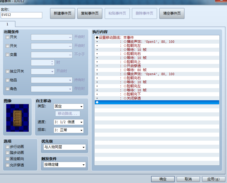227x183 pixels.
Task: Click the 复制事件页 button
Action: click(90, 13)
